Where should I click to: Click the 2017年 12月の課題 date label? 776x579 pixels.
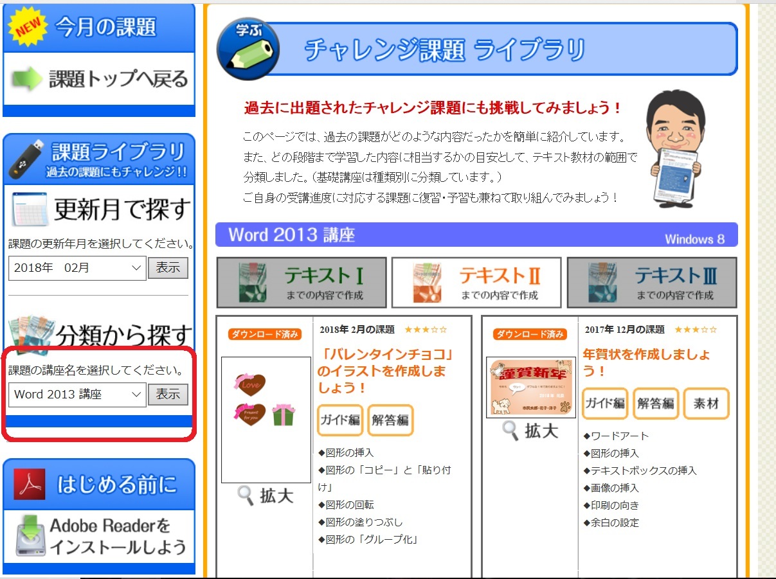[625, 330]
